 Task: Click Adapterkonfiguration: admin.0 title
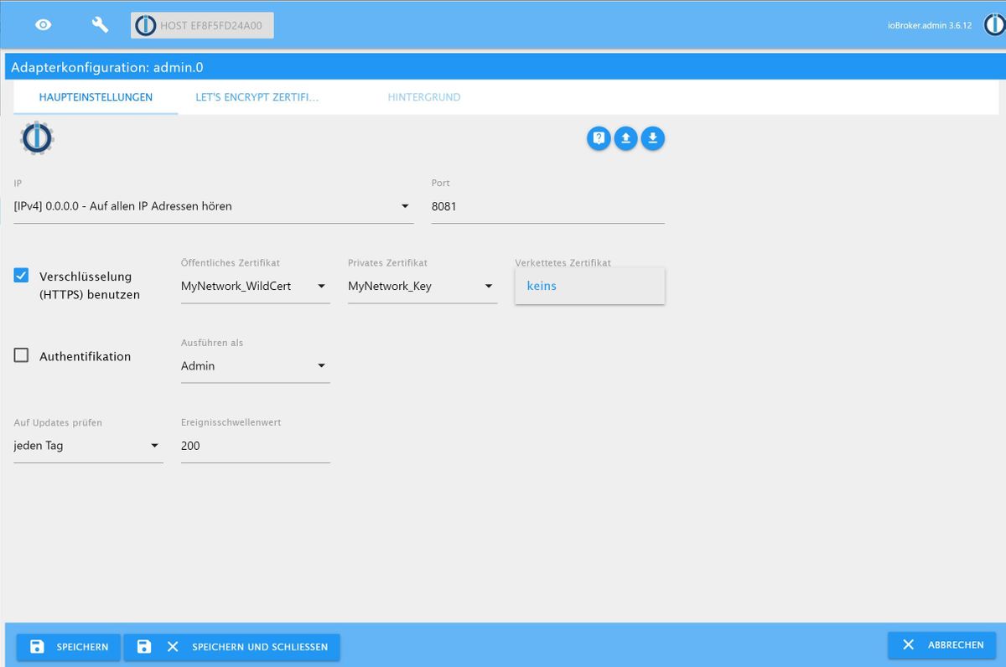pyautogui.click(x=107, y=67)
